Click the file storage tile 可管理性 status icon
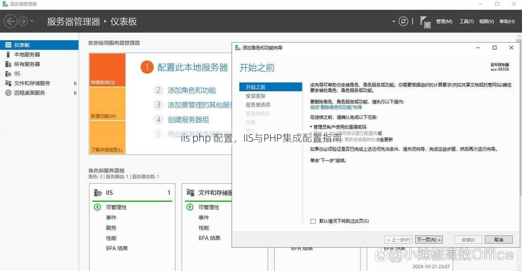 tap(190, 207)
